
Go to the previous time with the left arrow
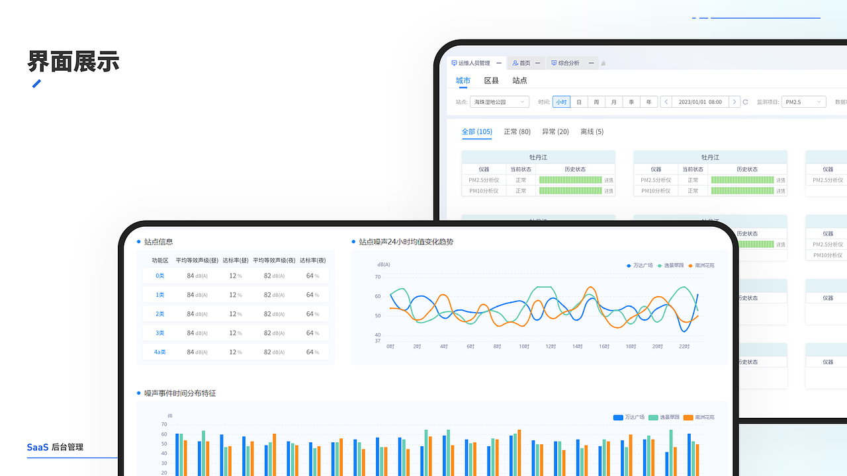coord(666,102)
